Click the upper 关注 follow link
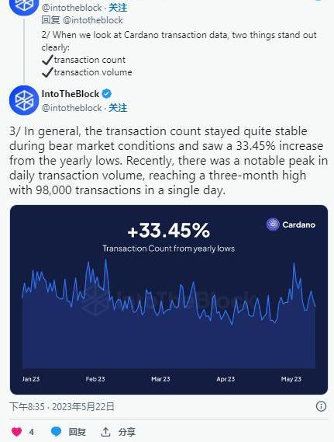The image size is (334, 442). point(118,8)
